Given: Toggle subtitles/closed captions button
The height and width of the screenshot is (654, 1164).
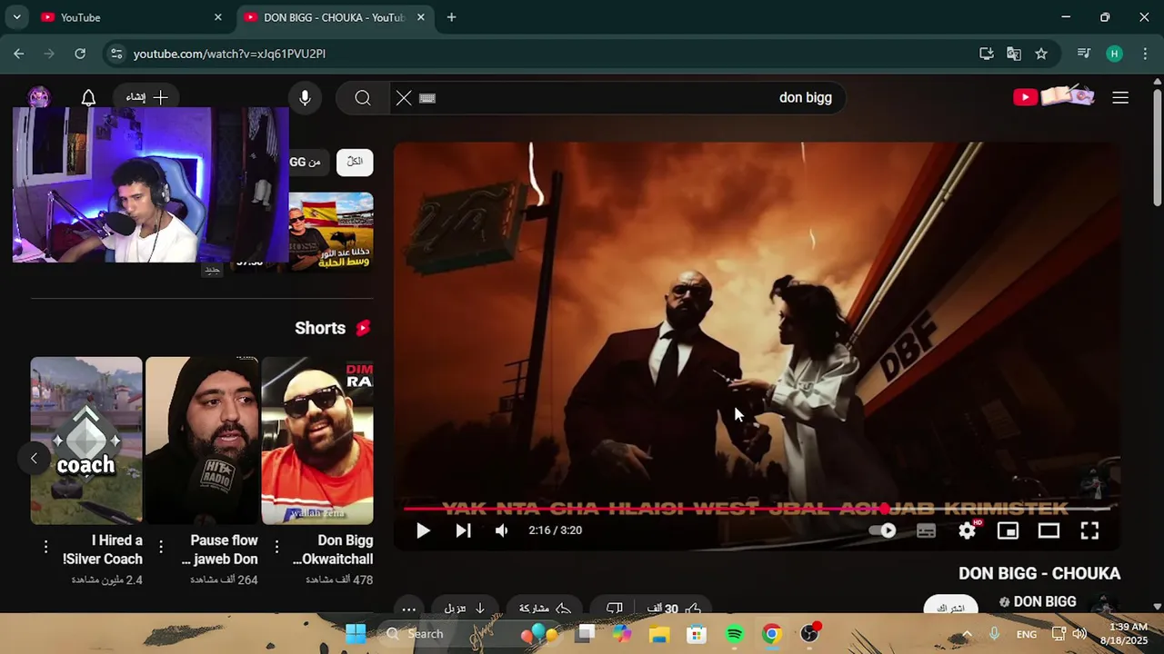Looking at the screenshot, I should click(x=926, y=531).
